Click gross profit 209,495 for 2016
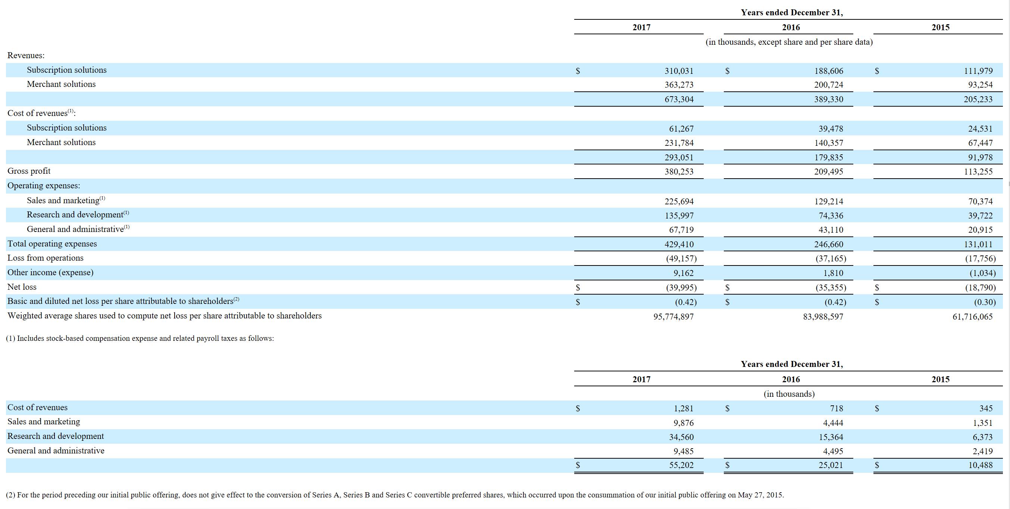Image resolution: width=1010 pixels, height=509 pixels. (828, 172)
